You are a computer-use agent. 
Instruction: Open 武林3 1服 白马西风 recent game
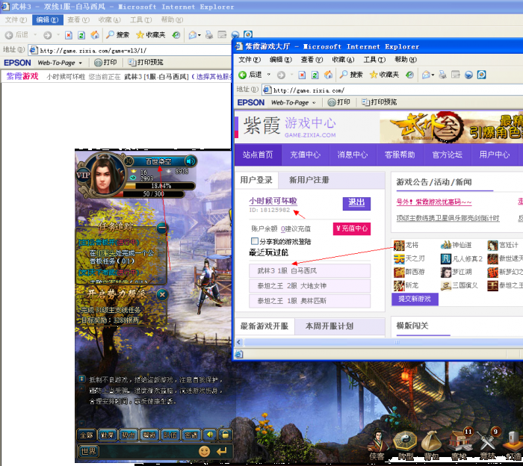(x=309, y=270)
